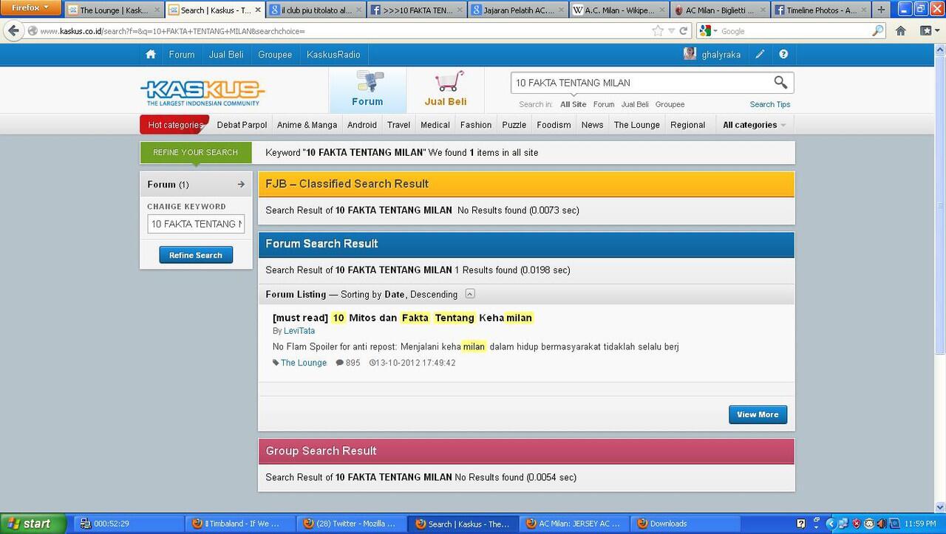Open The Lounge tag under result
The image size is (946, 534).
click(303, 363)
